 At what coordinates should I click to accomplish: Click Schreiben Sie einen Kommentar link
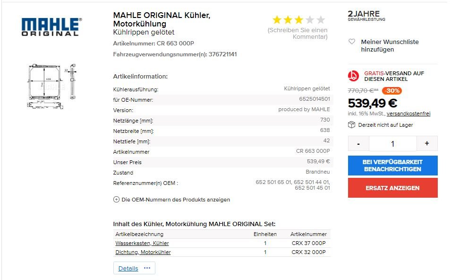click(298, 34)
